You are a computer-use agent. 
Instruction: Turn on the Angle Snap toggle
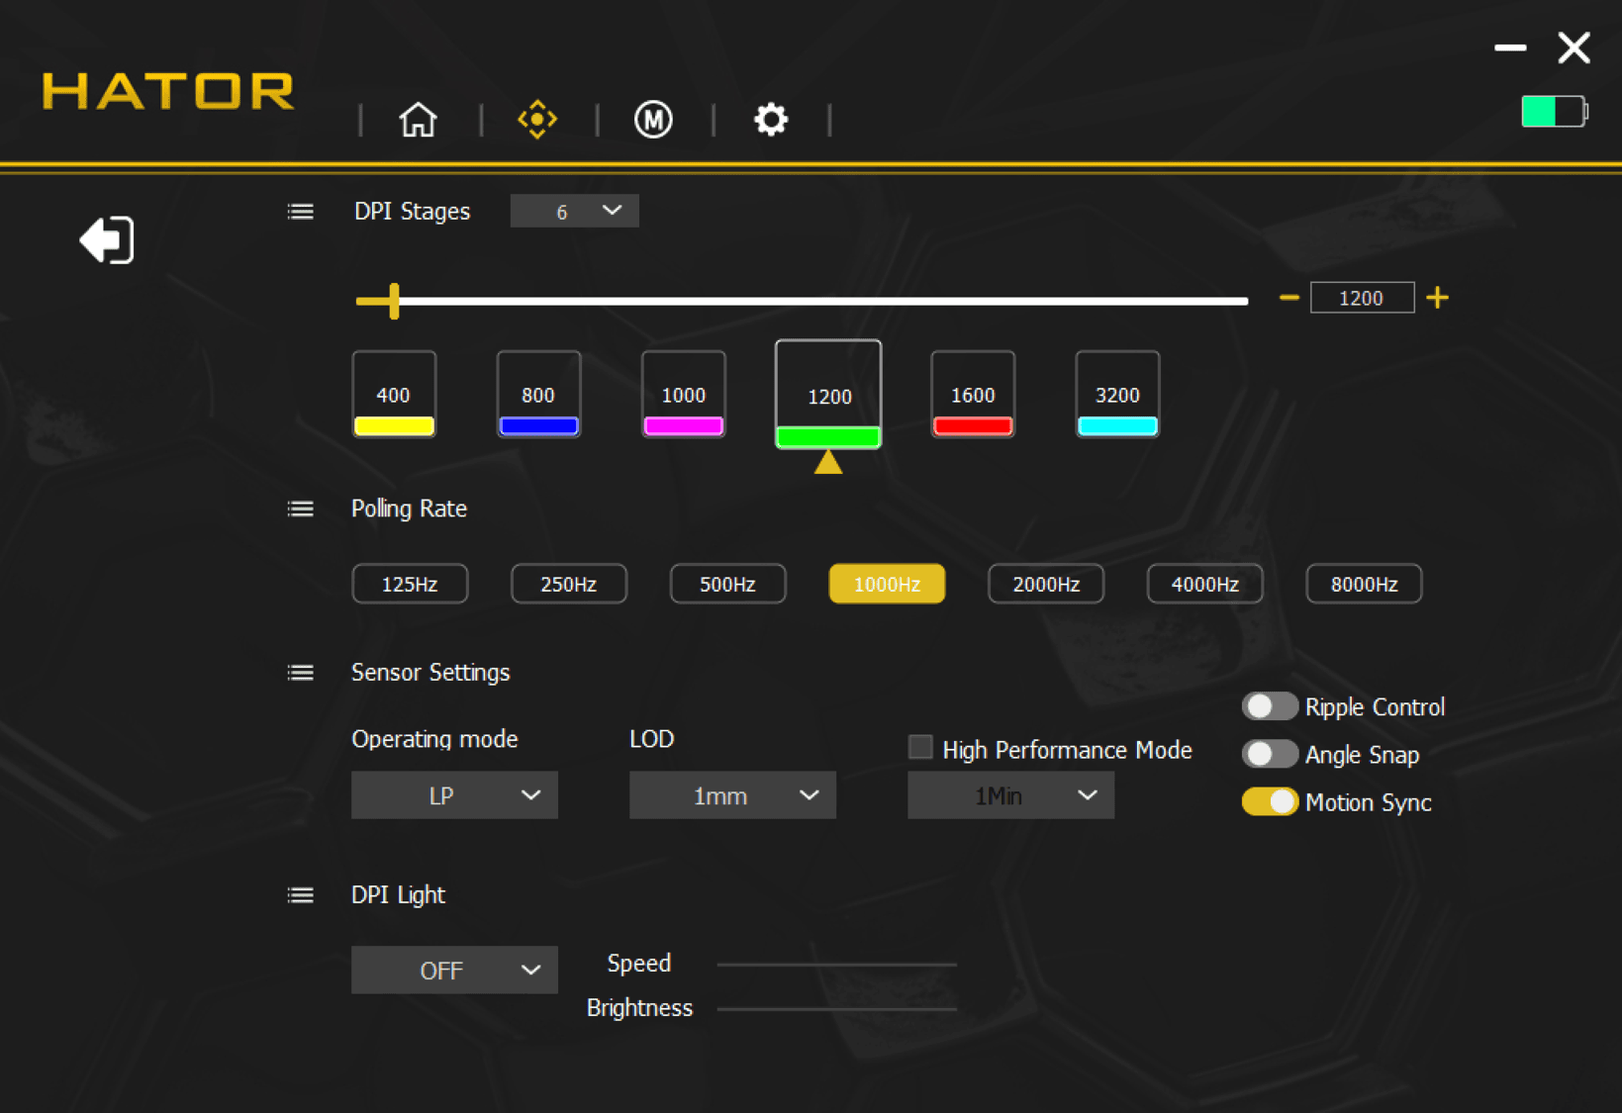[x=1269, y=754]
